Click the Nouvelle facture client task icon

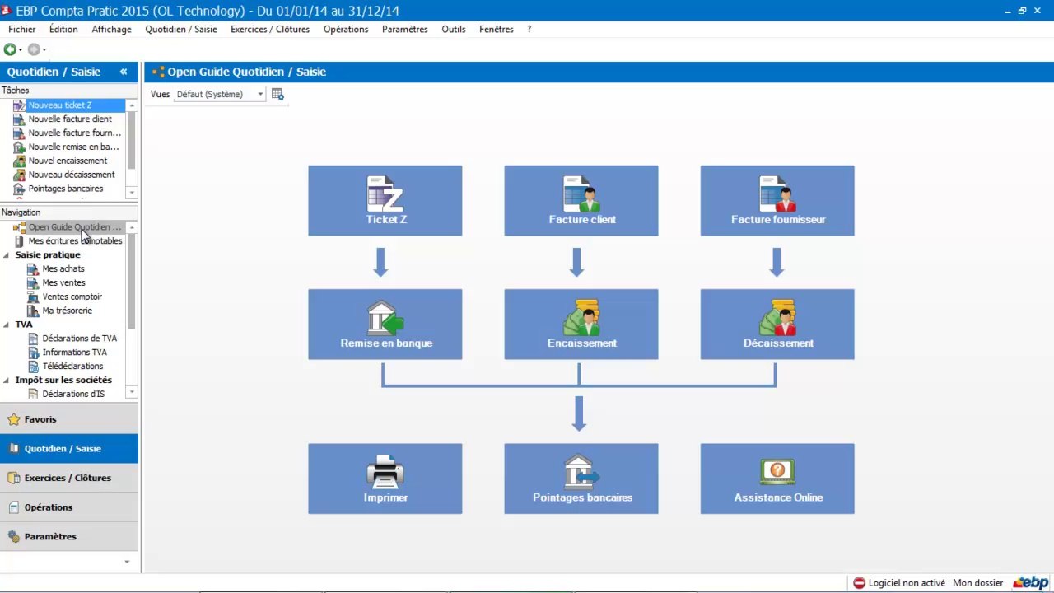coord(20,119)
